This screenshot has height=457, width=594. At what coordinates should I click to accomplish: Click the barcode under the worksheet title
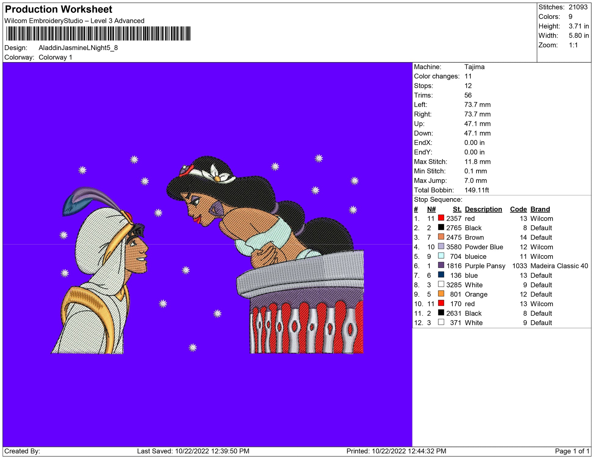click(98, 34)
